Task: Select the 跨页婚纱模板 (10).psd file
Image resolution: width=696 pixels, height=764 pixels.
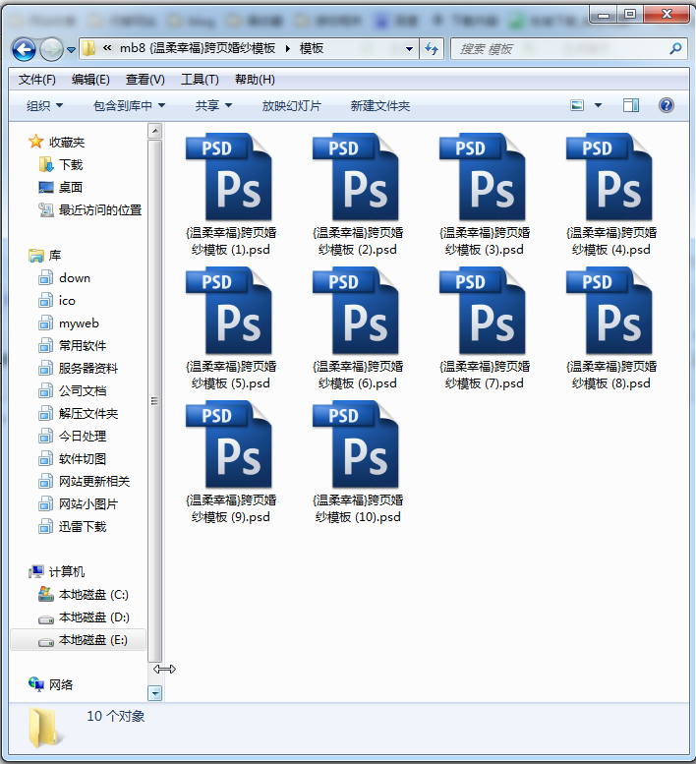Action: 358,462
